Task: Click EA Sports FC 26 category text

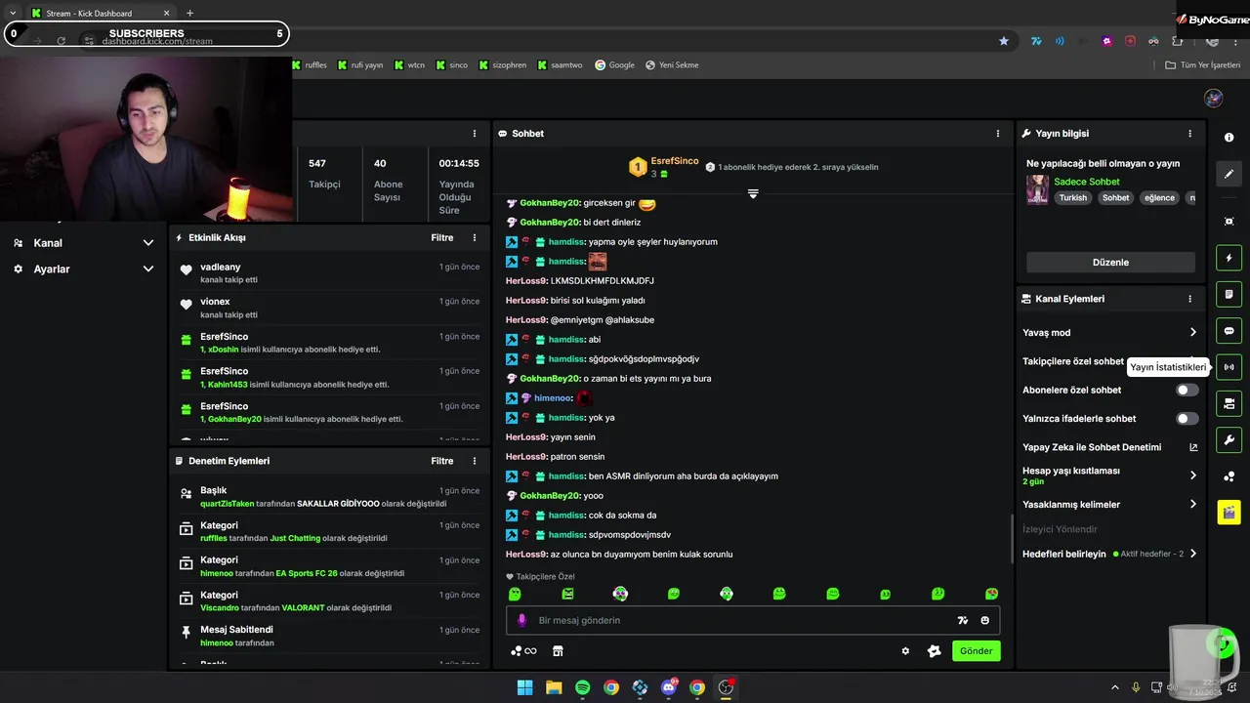Action: pos(306,573)
